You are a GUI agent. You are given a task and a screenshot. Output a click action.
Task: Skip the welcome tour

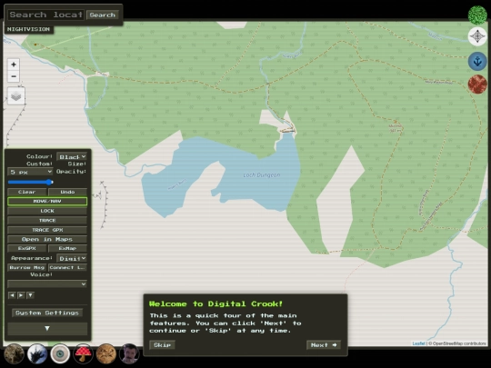tap(162, 345)
